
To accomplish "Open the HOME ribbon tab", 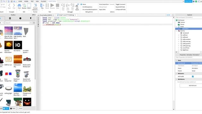I will pyautogui.click(x=20, y=1).
